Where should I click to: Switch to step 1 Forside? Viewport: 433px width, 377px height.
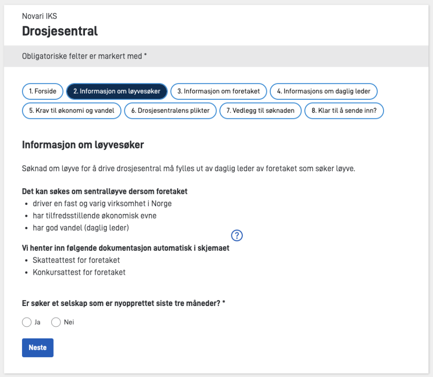click(42, 91)
